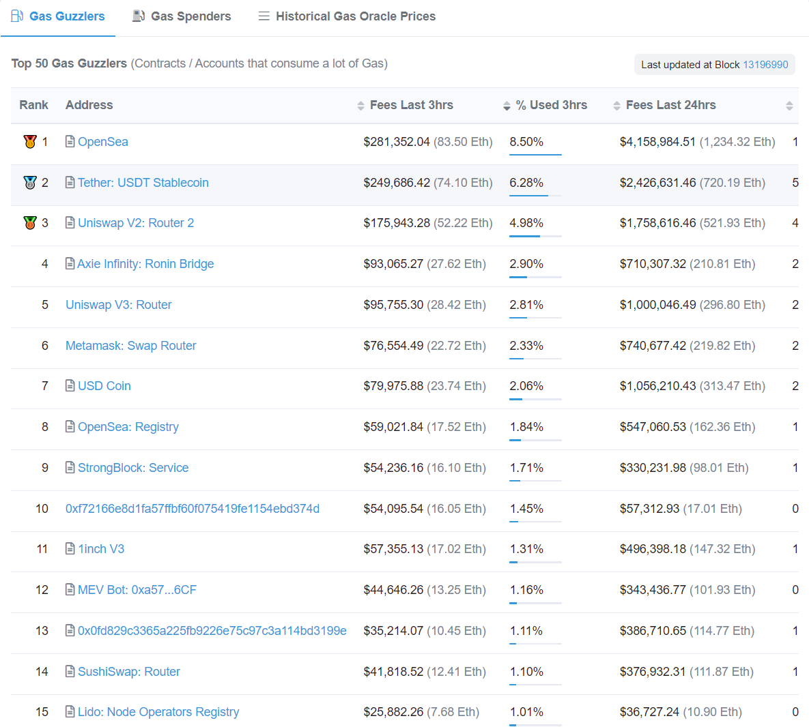Image resolution: width=809 pixels, height=727 pixels.
Task: Click the Top 50 Gas Guzzlers heading
Action: click(69, 63)
